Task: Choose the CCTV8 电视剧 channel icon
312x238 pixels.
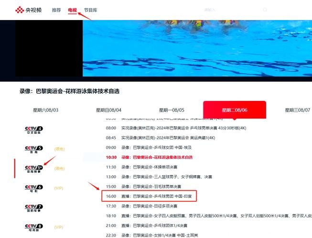Action: [34, 228]
